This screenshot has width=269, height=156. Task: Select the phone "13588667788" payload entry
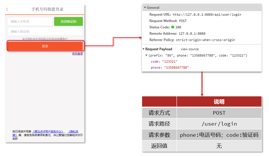coord(170,68)
